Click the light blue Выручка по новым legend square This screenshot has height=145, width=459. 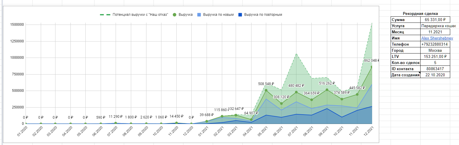tap(199, 15)
